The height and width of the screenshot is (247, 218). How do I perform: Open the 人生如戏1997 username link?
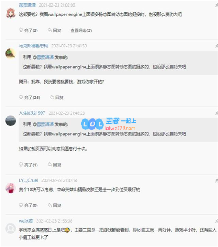coord(32,113)
